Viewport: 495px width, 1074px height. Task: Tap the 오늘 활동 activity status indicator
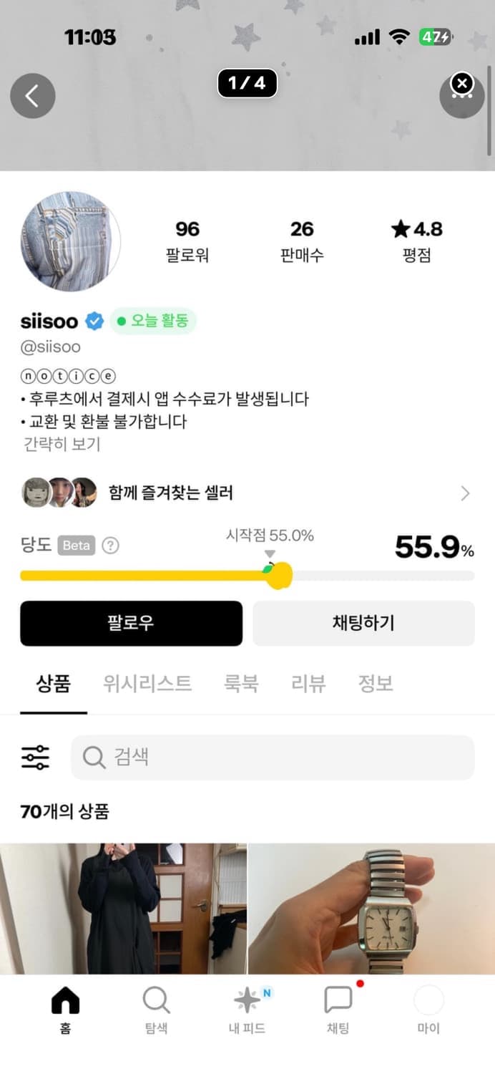(153, 321)
